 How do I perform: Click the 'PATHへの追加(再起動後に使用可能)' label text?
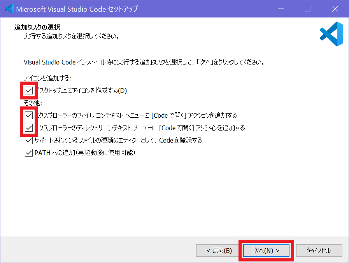tap(84, 153)
